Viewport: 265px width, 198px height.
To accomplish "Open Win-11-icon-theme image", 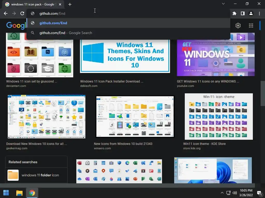I will click(219, 117).
